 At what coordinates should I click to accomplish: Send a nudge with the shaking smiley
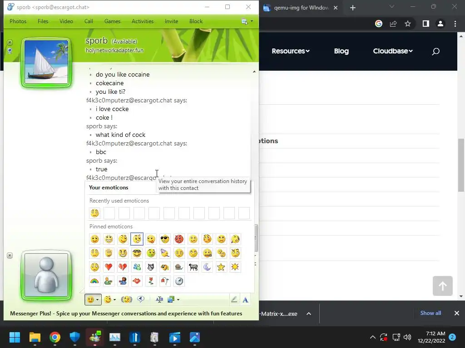pyautogui.click(x=127, y=300)
